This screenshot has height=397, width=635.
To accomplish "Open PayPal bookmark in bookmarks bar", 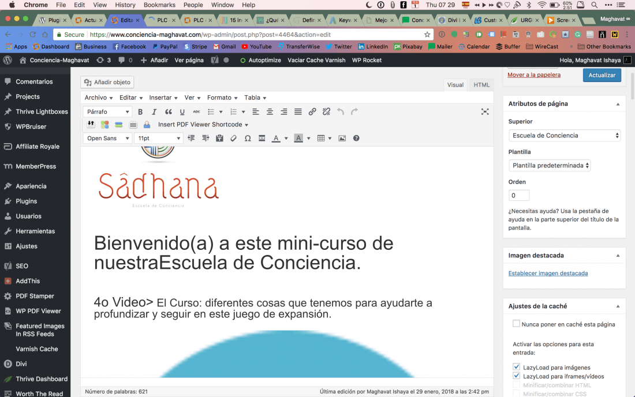I will (x=165, y=47).
